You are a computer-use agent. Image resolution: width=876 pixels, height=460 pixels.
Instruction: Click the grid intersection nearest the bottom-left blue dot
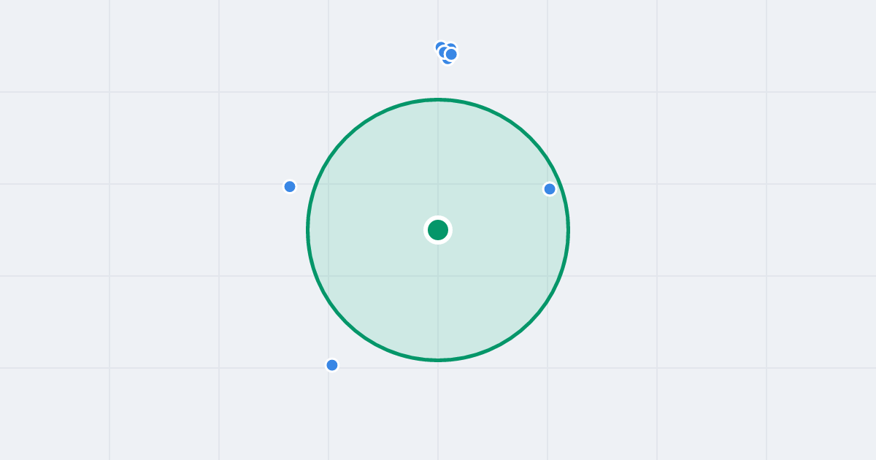tap(328, 368)
